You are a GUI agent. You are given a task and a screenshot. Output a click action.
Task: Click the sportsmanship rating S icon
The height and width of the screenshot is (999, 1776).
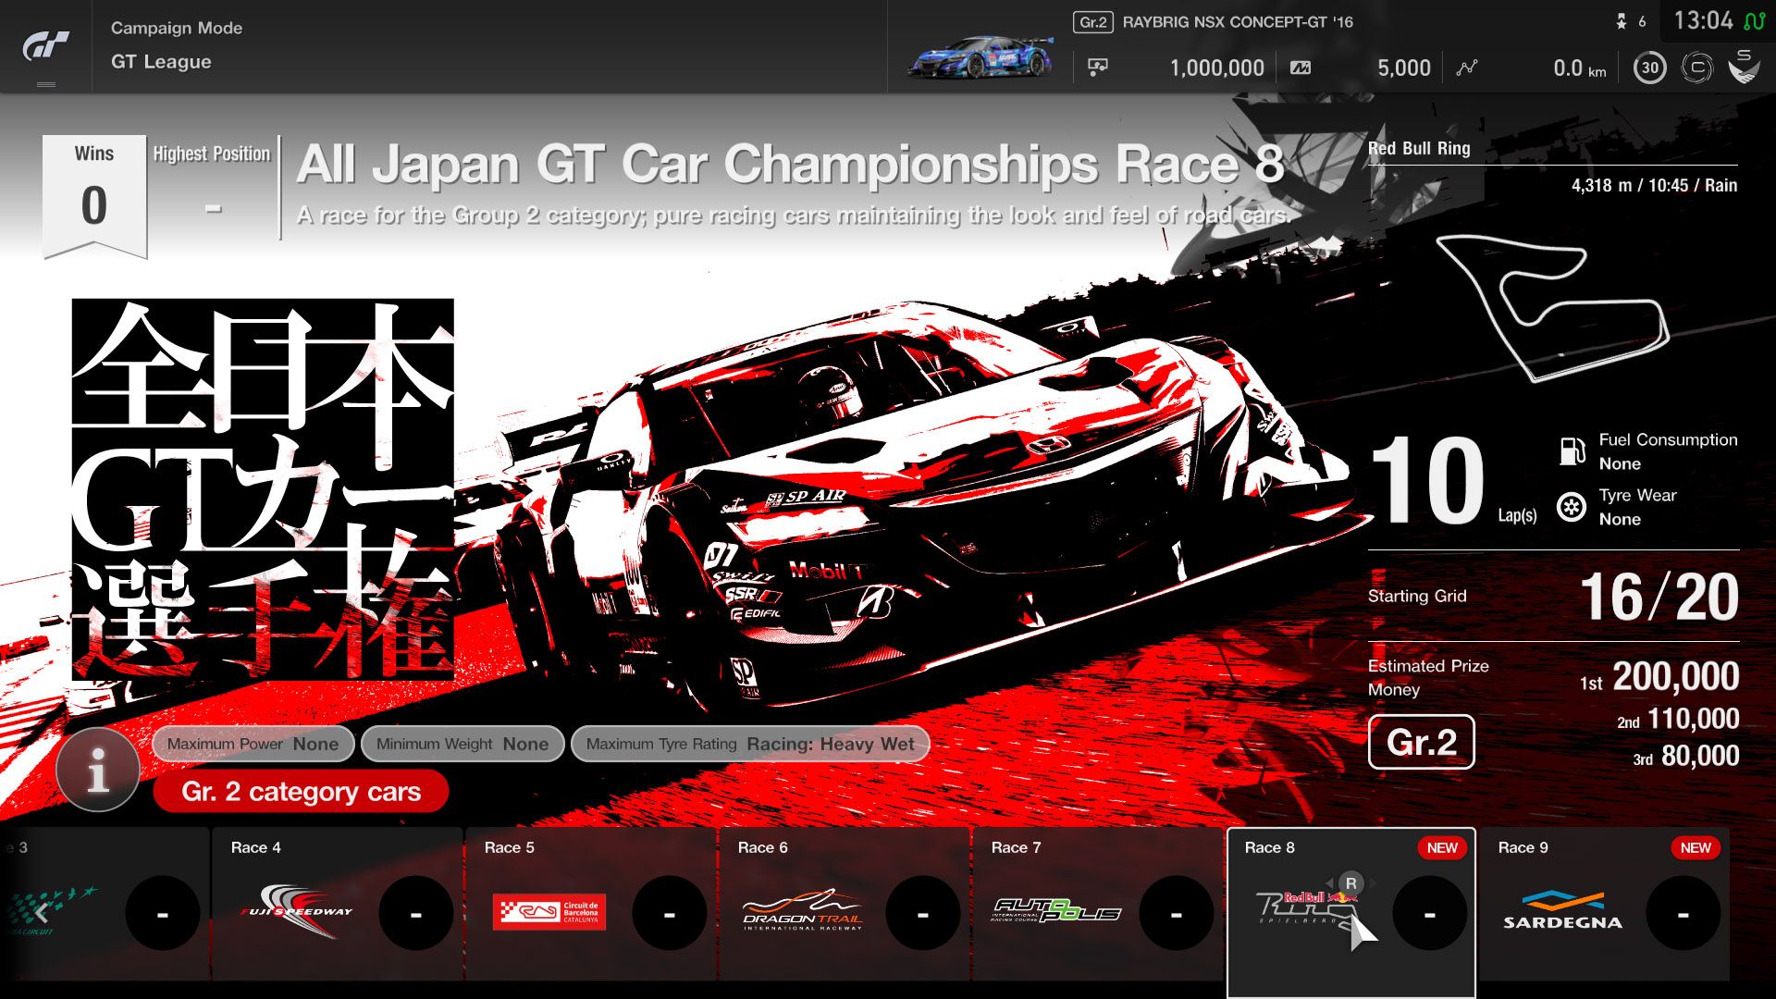pos(1744,68)
